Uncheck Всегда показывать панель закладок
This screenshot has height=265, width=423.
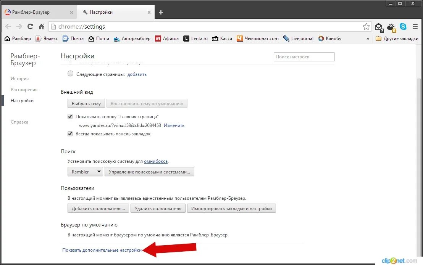pyautogui.click(x=70, y=134)
